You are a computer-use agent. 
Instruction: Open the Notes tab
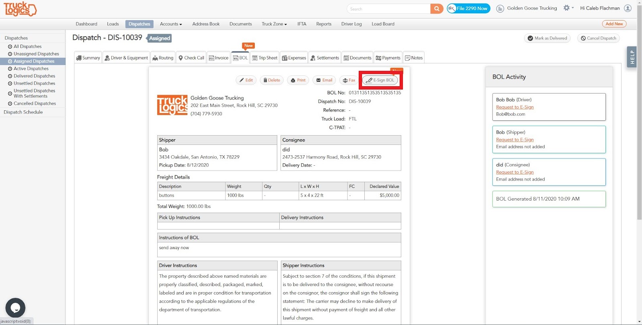click(414, 58)
